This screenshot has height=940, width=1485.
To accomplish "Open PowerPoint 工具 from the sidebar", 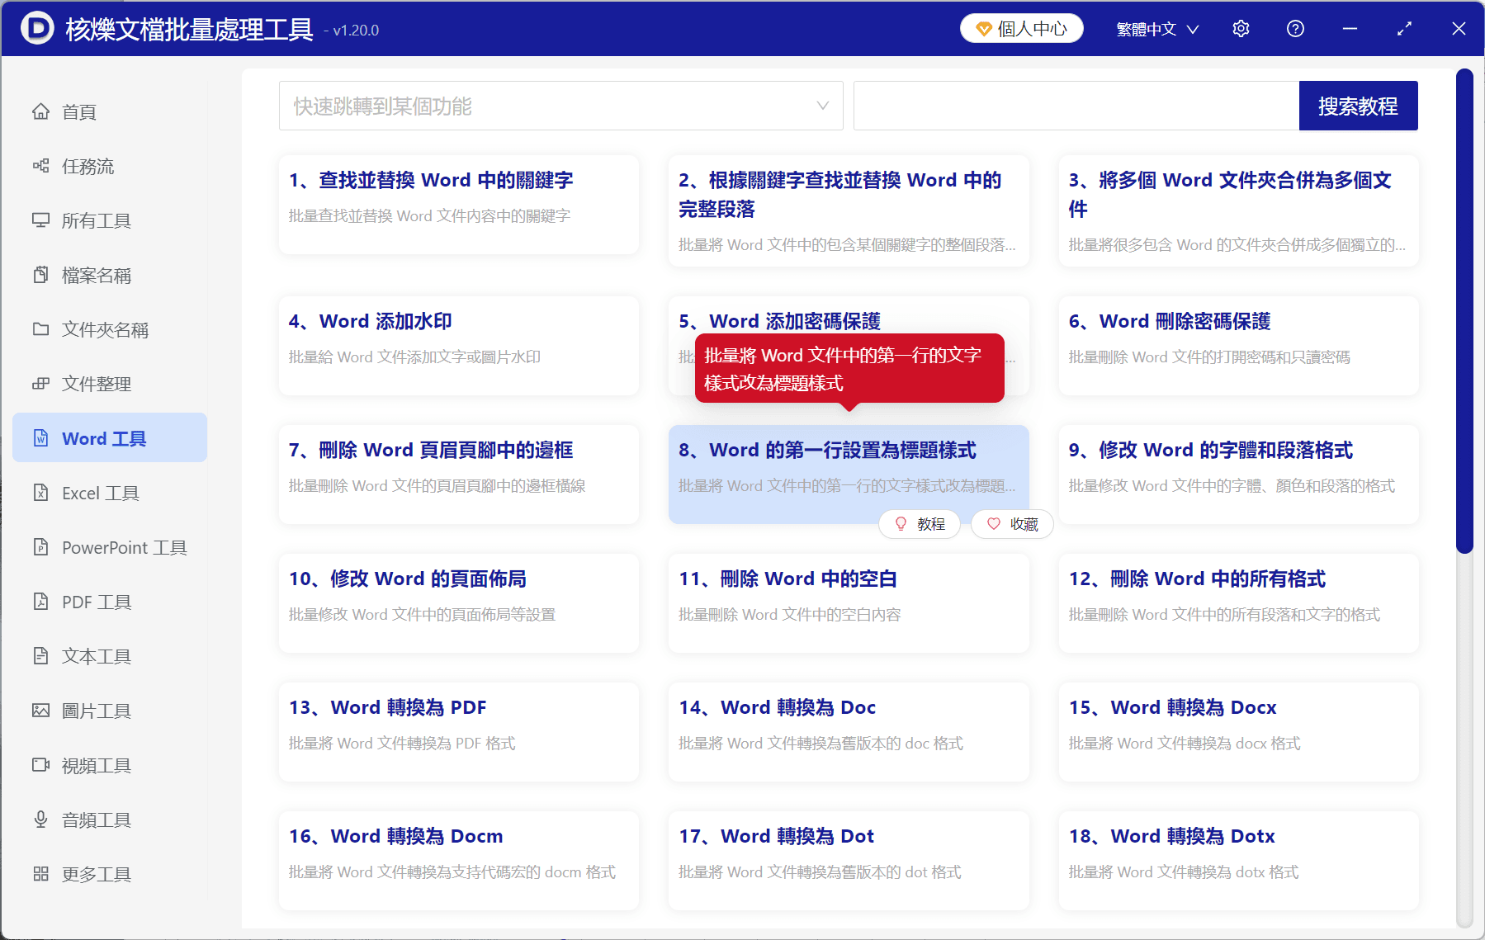I will tap(122, 547).
